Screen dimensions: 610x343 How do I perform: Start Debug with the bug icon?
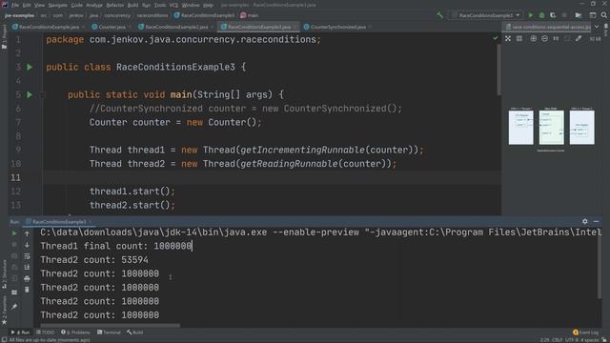click(x=541, y=15)
